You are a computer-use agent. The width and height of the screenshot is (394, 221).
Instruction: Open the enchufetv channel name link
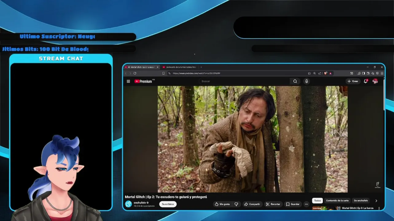(x=140, y=203)
